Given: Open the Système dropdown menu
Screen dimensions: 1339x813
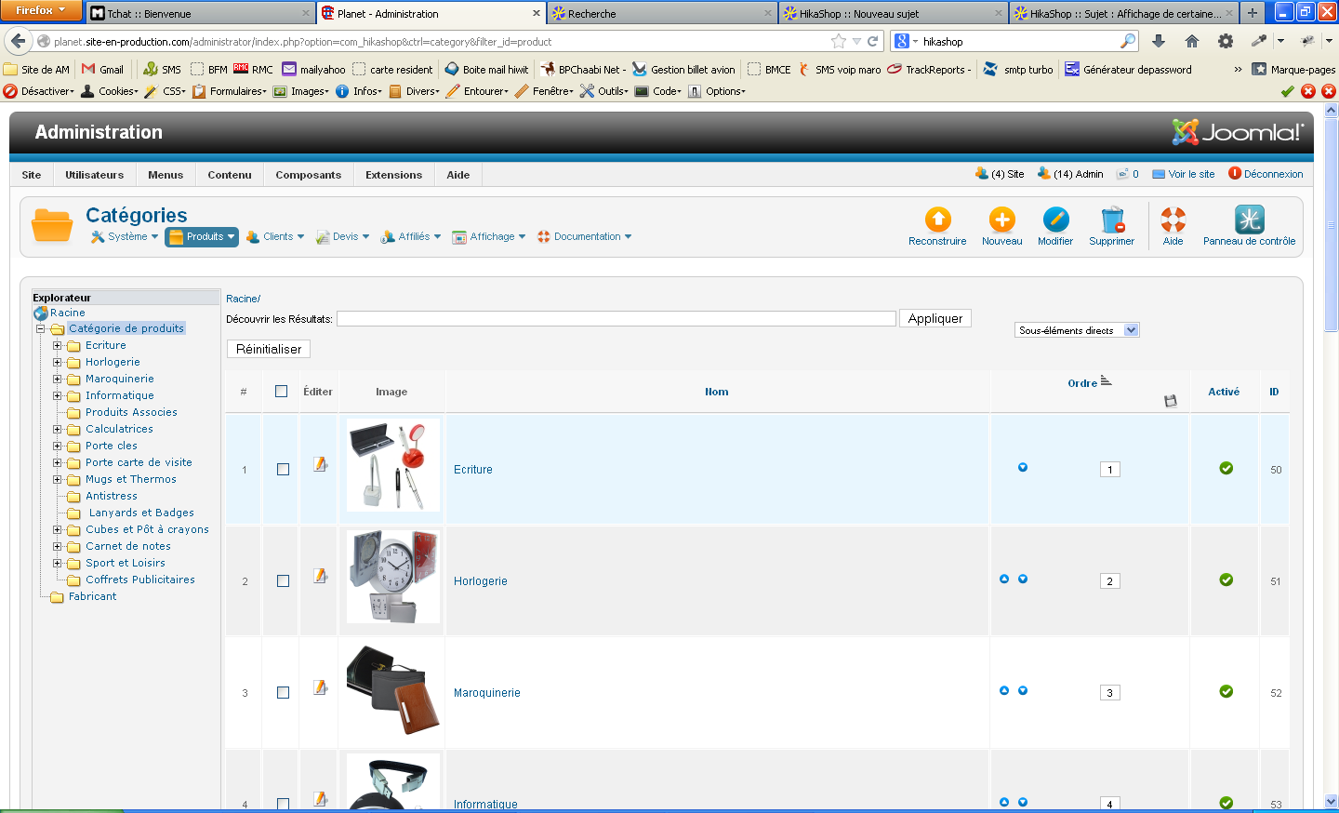Looking at the screenshot, I should [125, 237].
